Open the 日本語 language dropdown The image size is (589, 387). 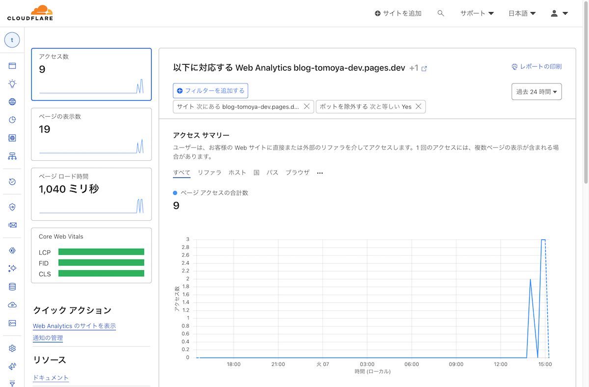522,13
